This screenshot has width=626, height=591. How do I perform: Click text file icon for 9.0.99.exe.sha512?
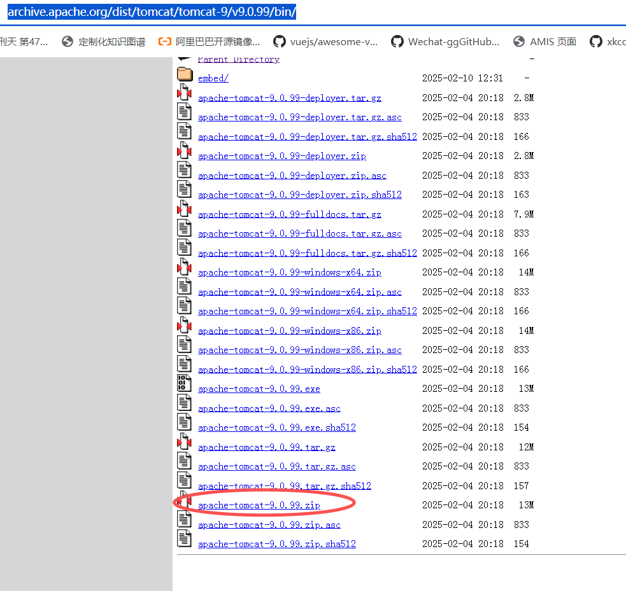click(x=185, y=422)
